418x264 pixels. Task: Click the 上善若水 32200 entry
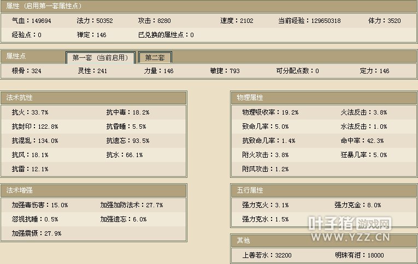tap(267, 255)
